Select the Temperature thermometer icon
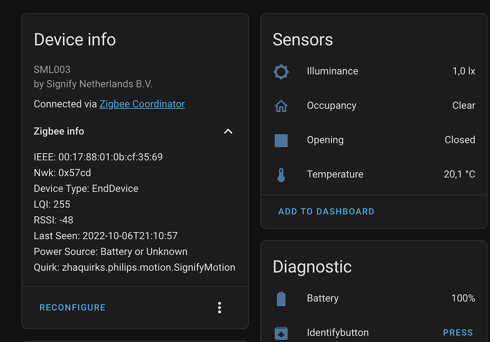The image size is (490, 342). pyautogui.click(x=281, y=175)
